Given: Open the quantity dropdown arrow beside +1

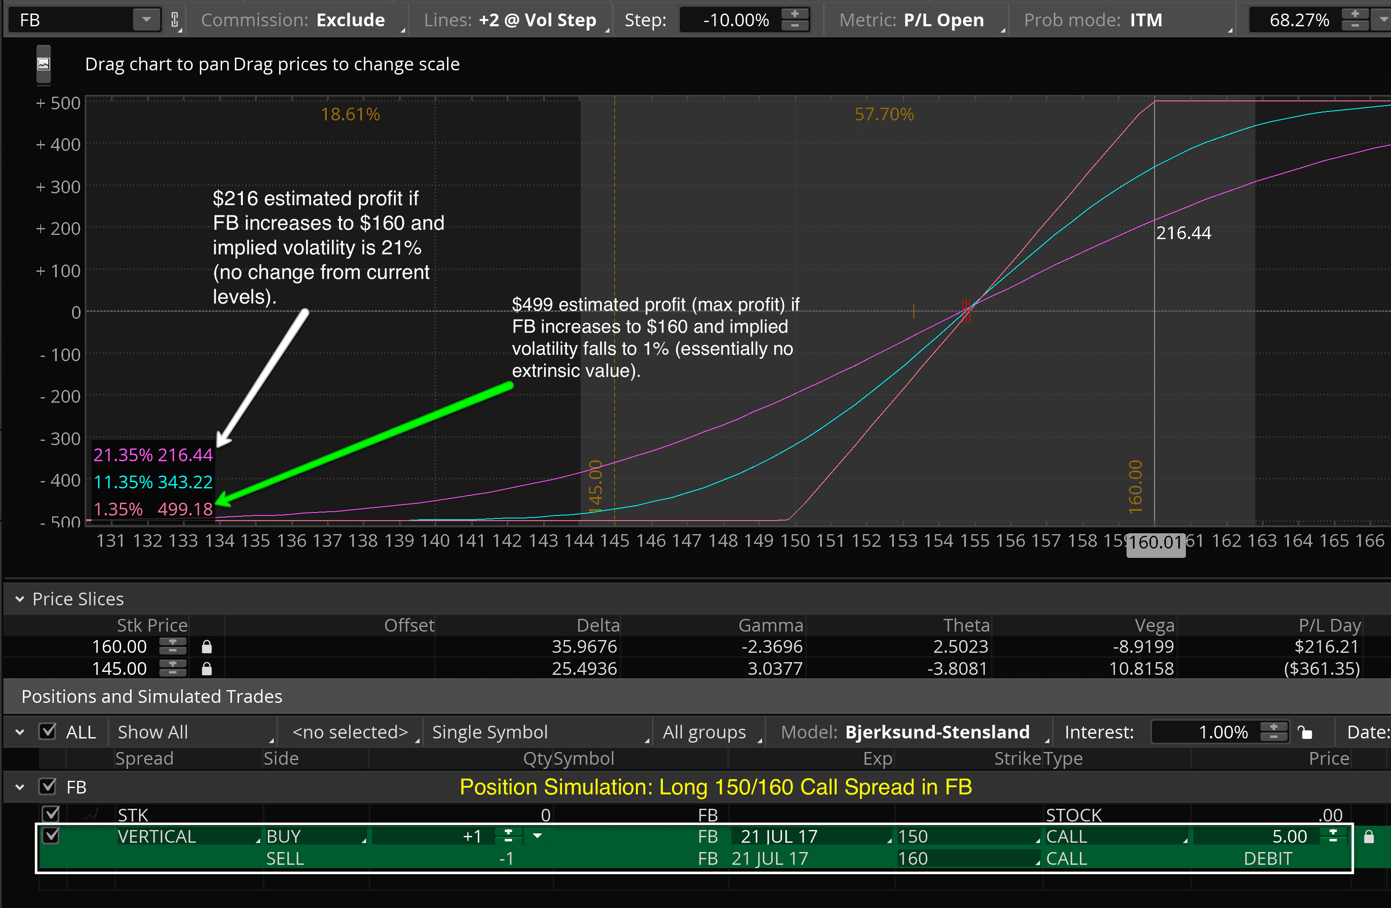Looking at the screenshot, I should pyautogui.click(x=537, y=836).
